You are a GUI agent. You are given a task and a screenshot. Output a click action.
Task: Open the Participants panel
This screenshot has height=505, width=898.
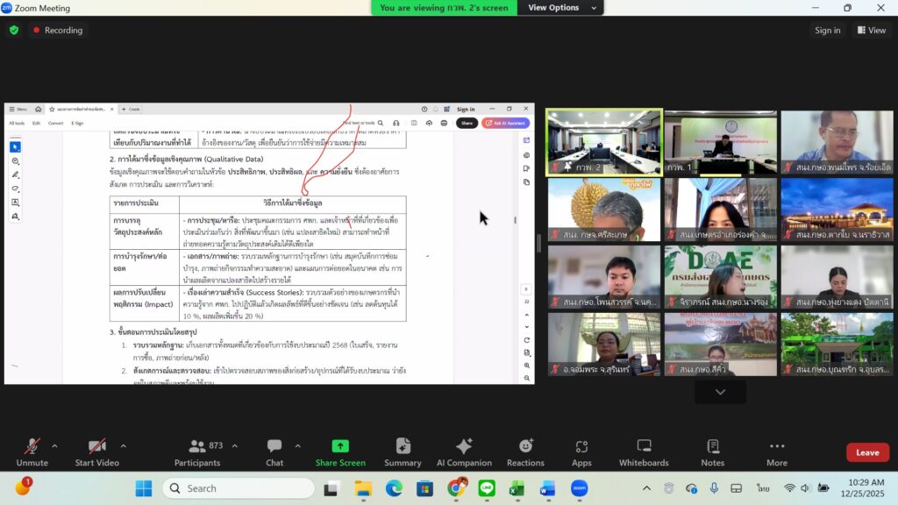coord(197,452)
